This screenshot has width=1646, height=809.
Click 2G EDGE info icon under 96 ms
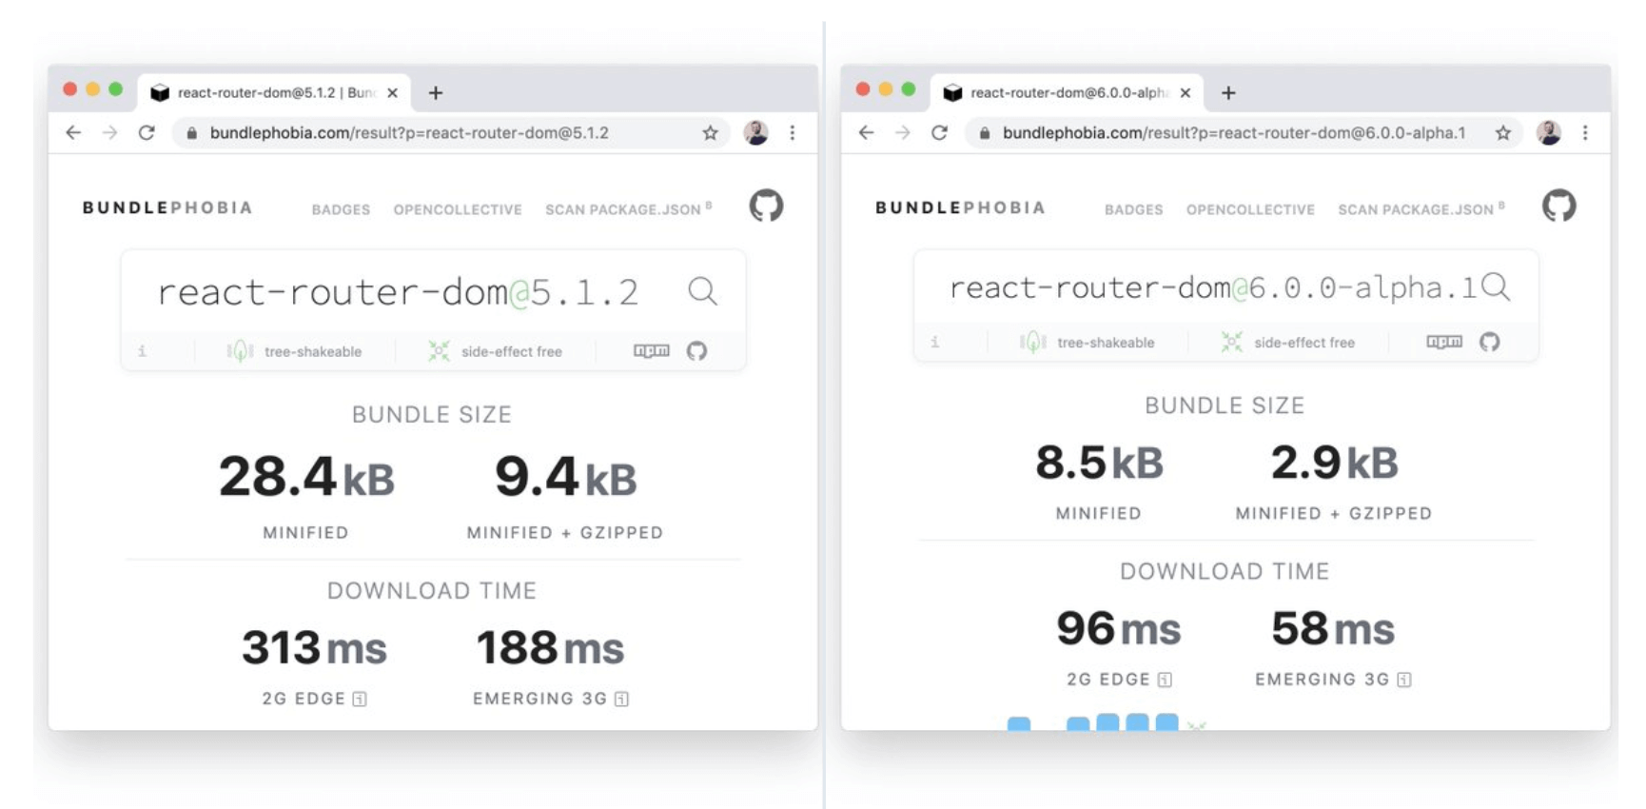[x=1165, y=680]
